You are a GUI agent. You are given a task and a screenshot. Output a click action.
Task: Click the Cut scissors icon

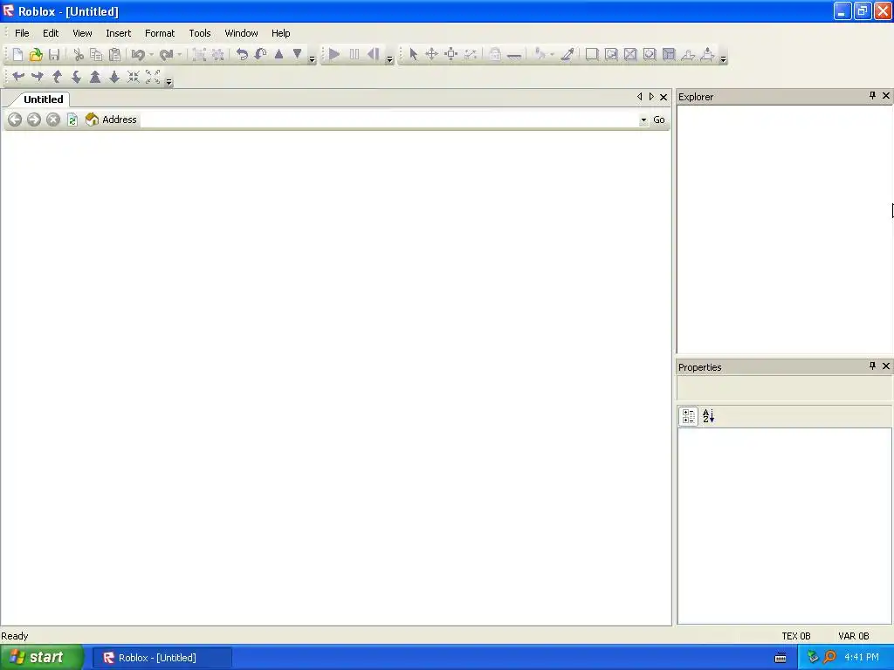79,55
